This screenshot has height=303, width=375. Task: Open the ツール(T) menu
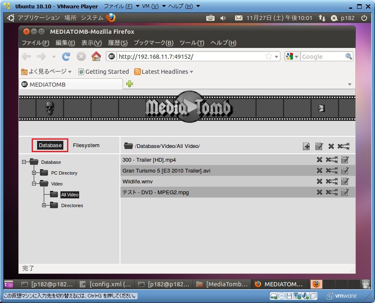coord(192,43)
